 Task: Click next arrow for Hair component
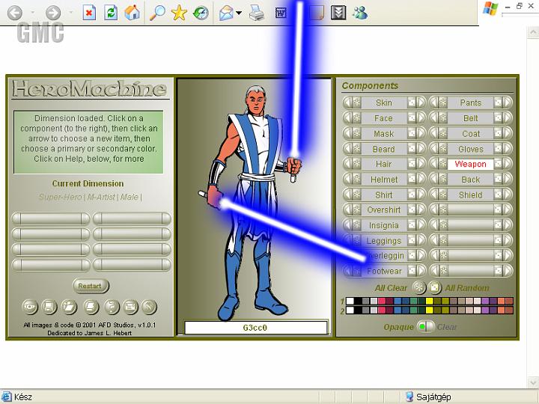(421, 164)
